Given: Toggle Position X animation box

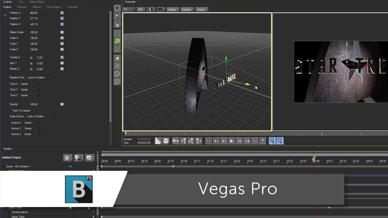Looking at the screenshot, I should point(62,13).
